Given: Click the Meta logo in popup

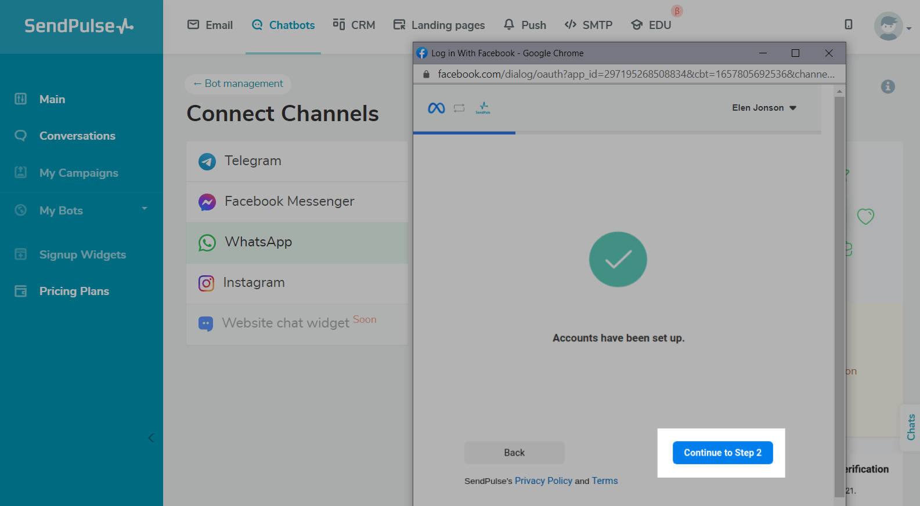Looking at the screenshot, I should (x=436, y=108).
